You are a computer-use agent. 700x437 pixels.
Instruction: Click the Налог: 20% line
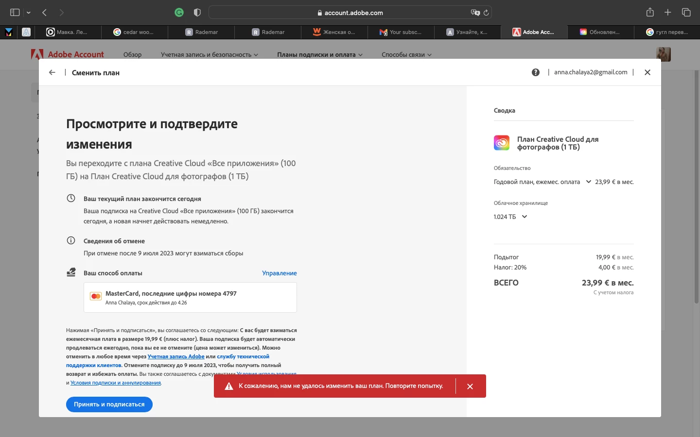click(563, 267)
